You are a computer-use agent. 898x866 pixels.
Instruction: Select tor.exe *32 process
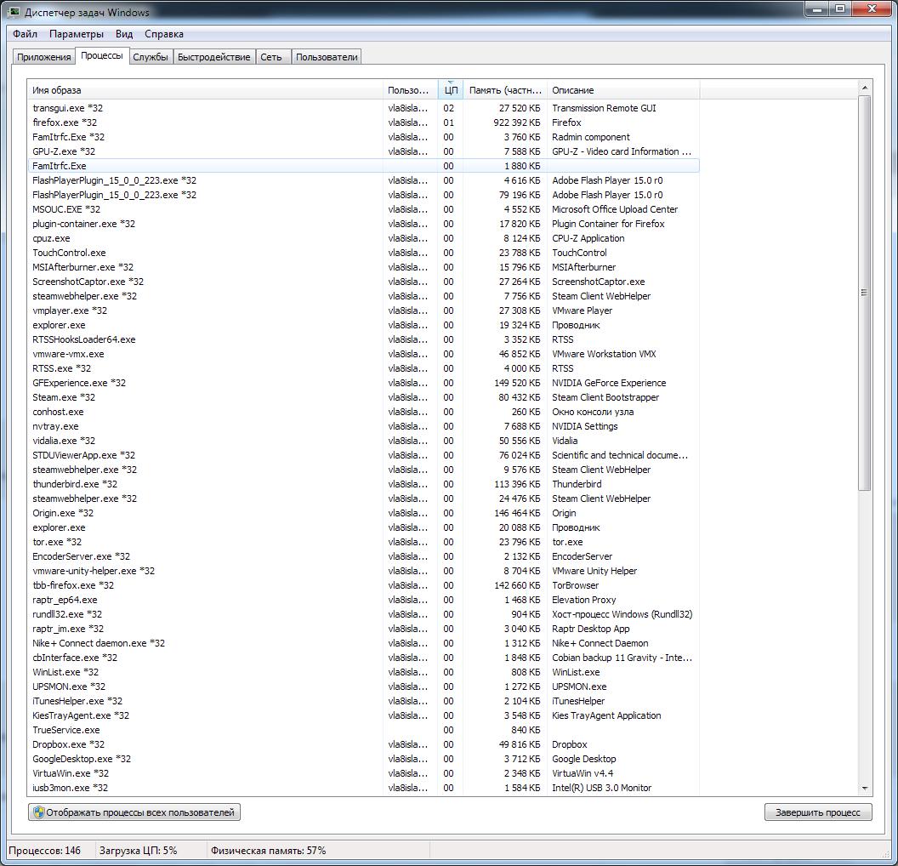click(x=364, y=542)
